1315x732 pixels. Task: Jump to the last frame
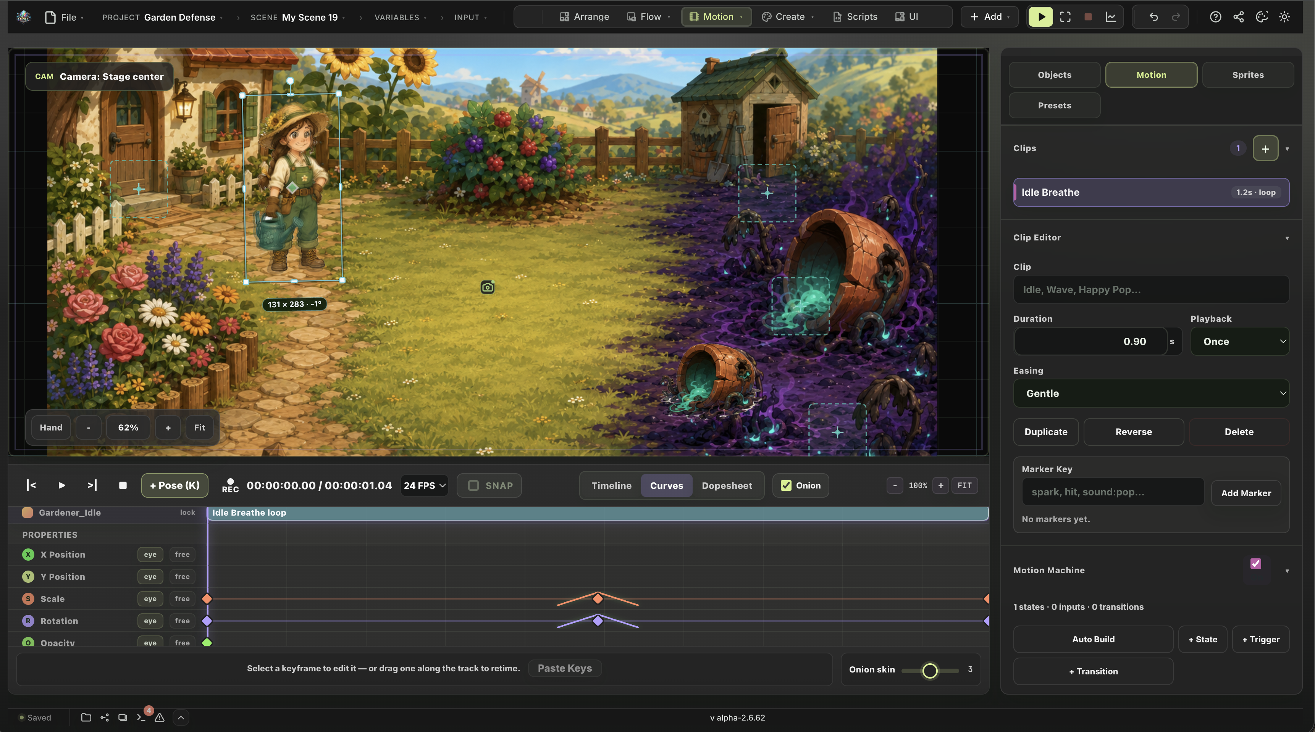pyautogui.click(x=92, y=485)
